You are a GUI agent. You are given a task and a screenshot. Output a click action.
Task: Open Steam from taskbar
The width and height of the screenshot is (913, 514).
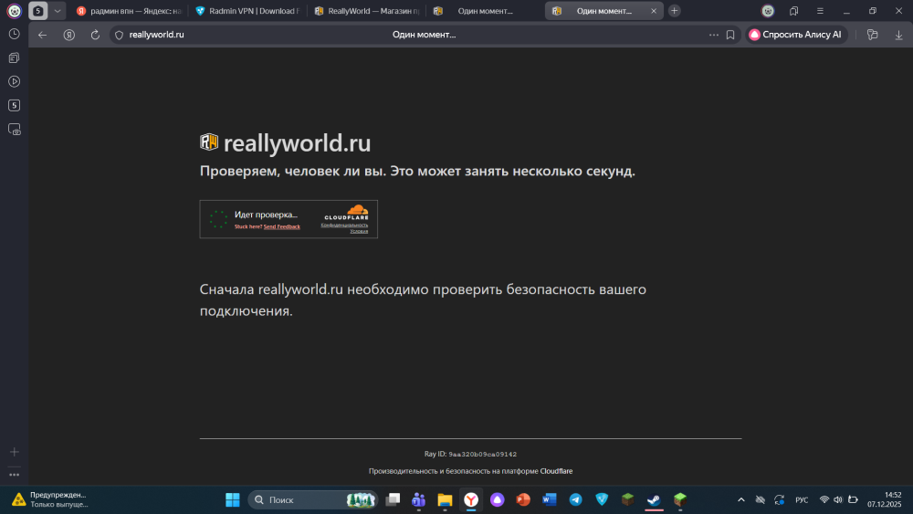pyautogui.click(x=654, y=499)
